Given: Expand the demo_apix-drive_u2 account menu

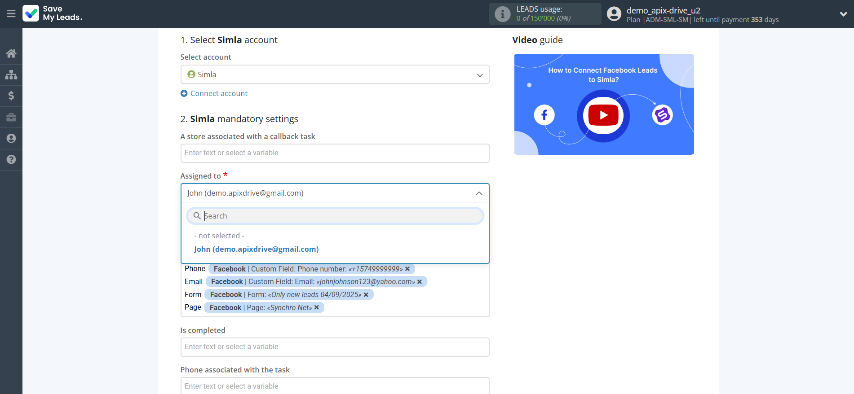Looking at the screenshot, I should click(x=843, y=14).
